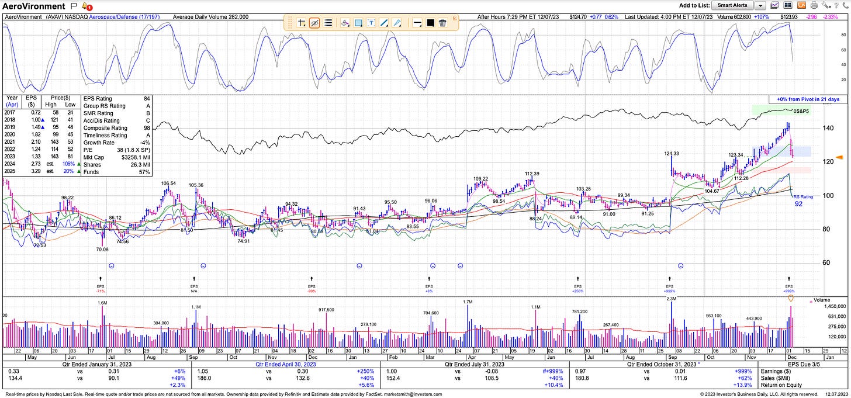The width and height of the screenshot is (851, 398).
Task: Click the printer icon
Action: click(814, 5)
